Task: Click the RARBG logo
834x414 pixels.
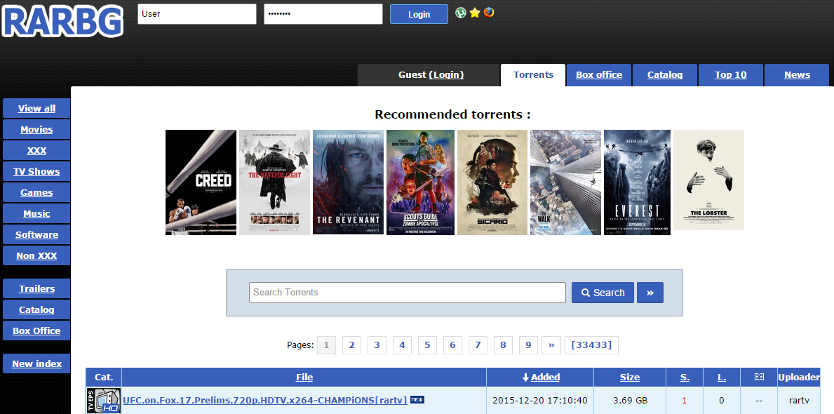Action: click(x=62, y=21)
